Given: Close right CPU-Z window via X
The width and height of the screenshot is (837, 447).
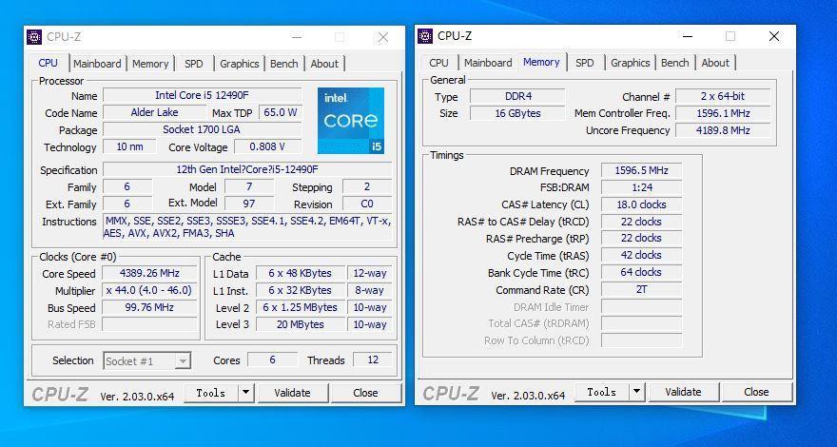Looking at the screenshot, I should pos(774,36).
